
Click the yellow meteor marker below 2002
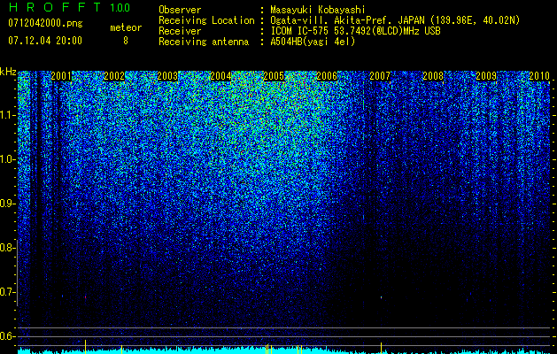point(121,350)
